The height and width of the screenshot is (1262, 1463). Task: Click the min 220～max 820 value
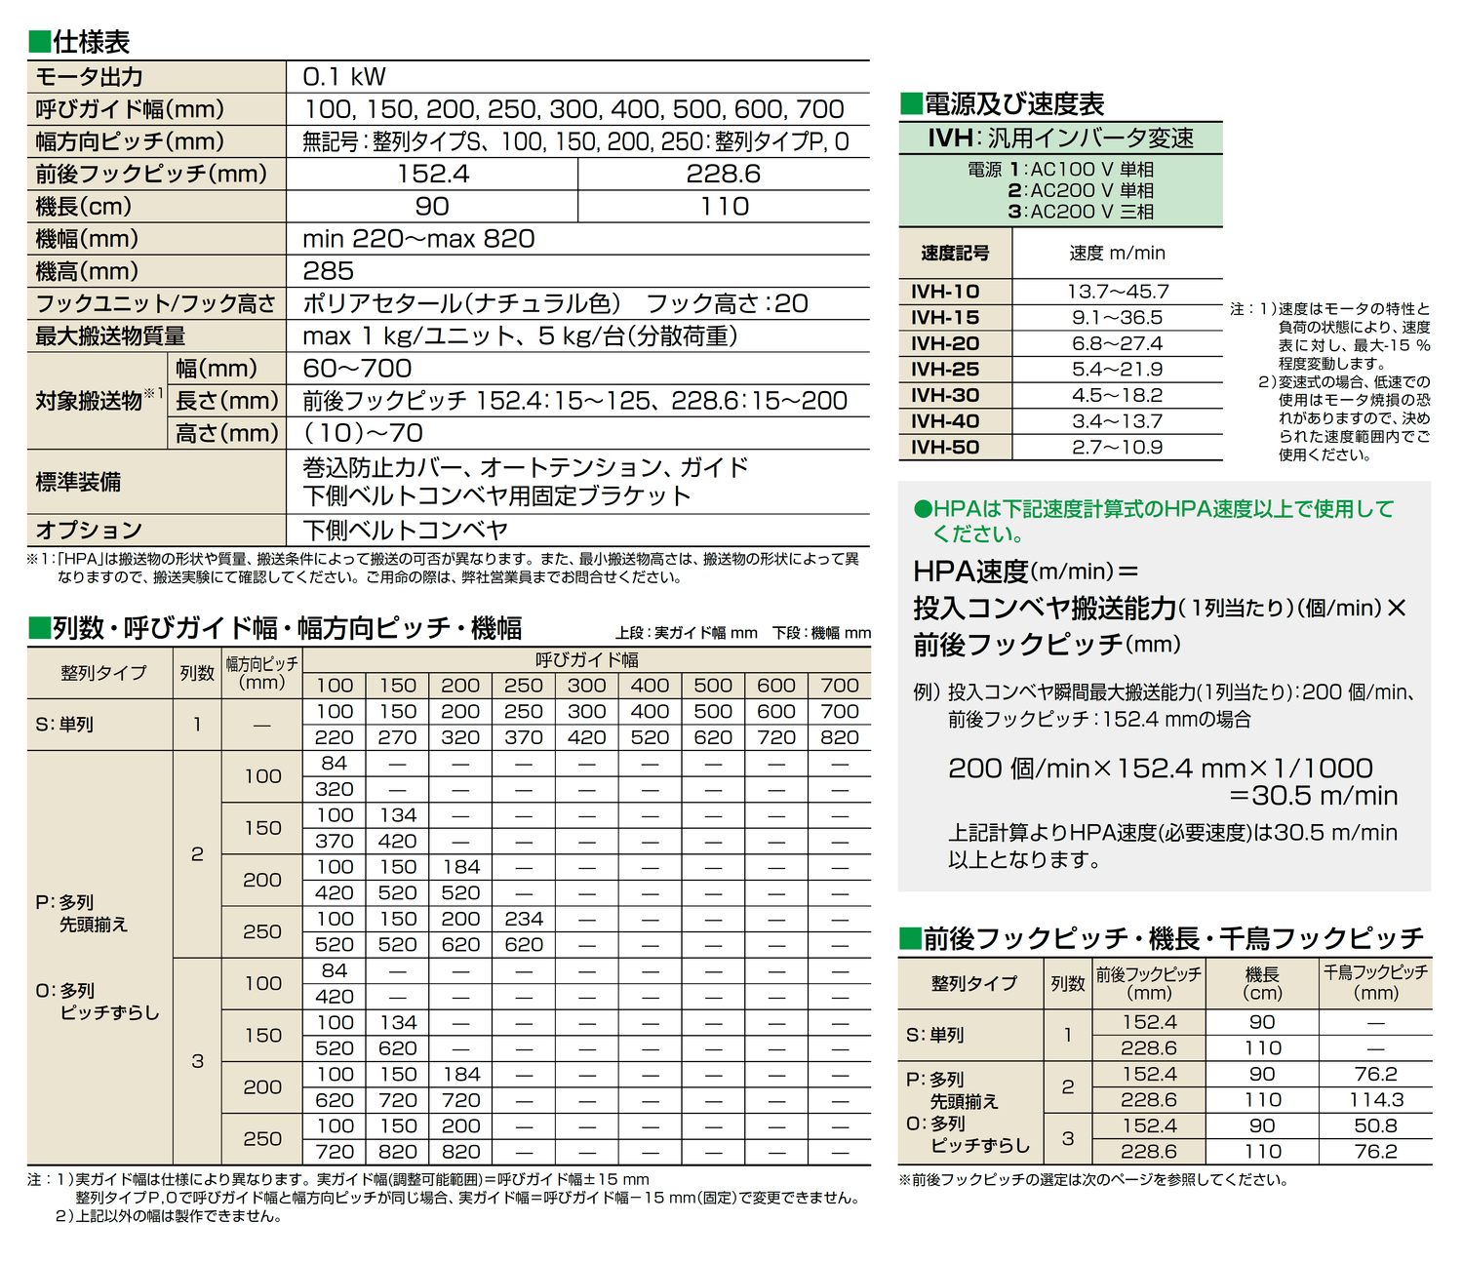point(418,239)
